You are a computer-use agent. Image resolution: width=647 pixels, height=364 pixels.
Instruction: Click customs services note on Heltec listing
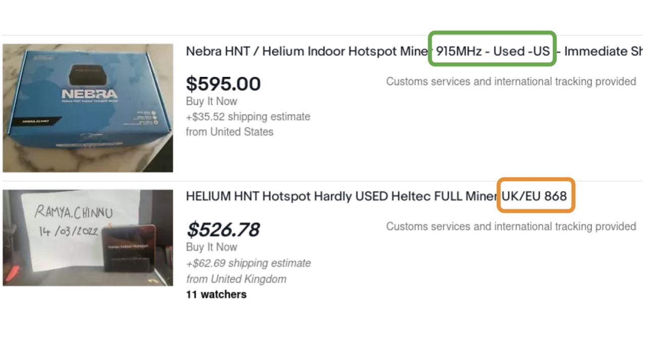tap(511, 226)
